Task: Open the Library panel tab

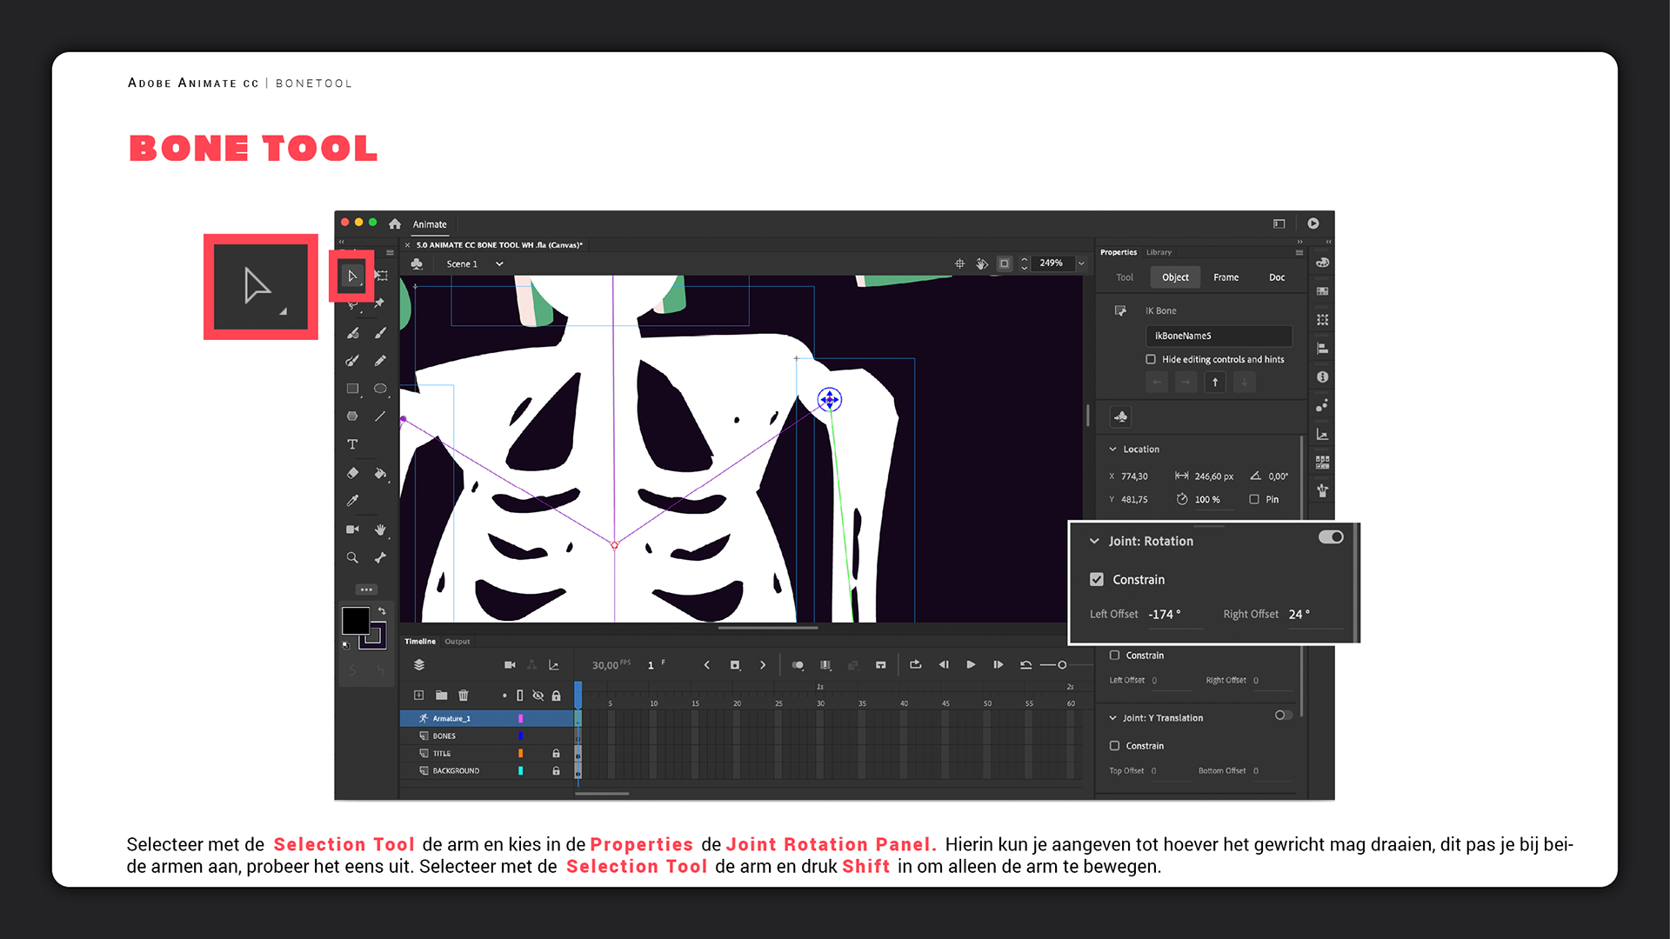Action: click(x=1159, y=252)
